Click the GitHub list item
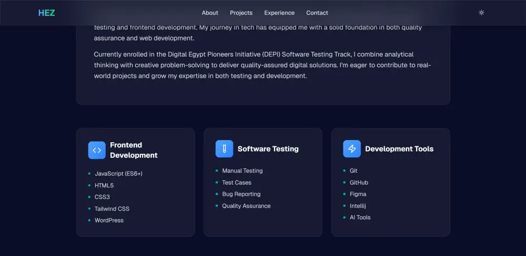The height and width of the screenshot is (256, 526). pos(359,183)
